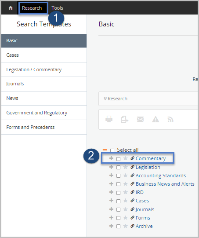Open the Business News and Alerts link
The width and height of the screenshot is (199, 238).
(165, 184)
